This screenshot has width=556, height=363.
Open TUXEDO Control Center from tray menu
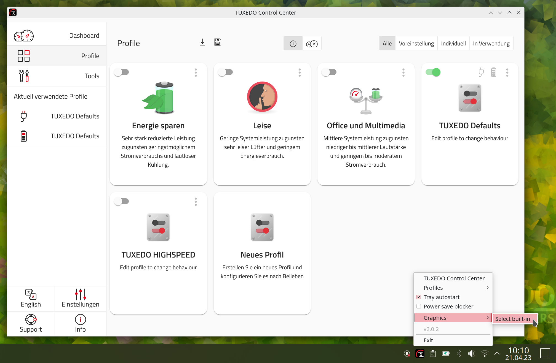coord(453,278)
